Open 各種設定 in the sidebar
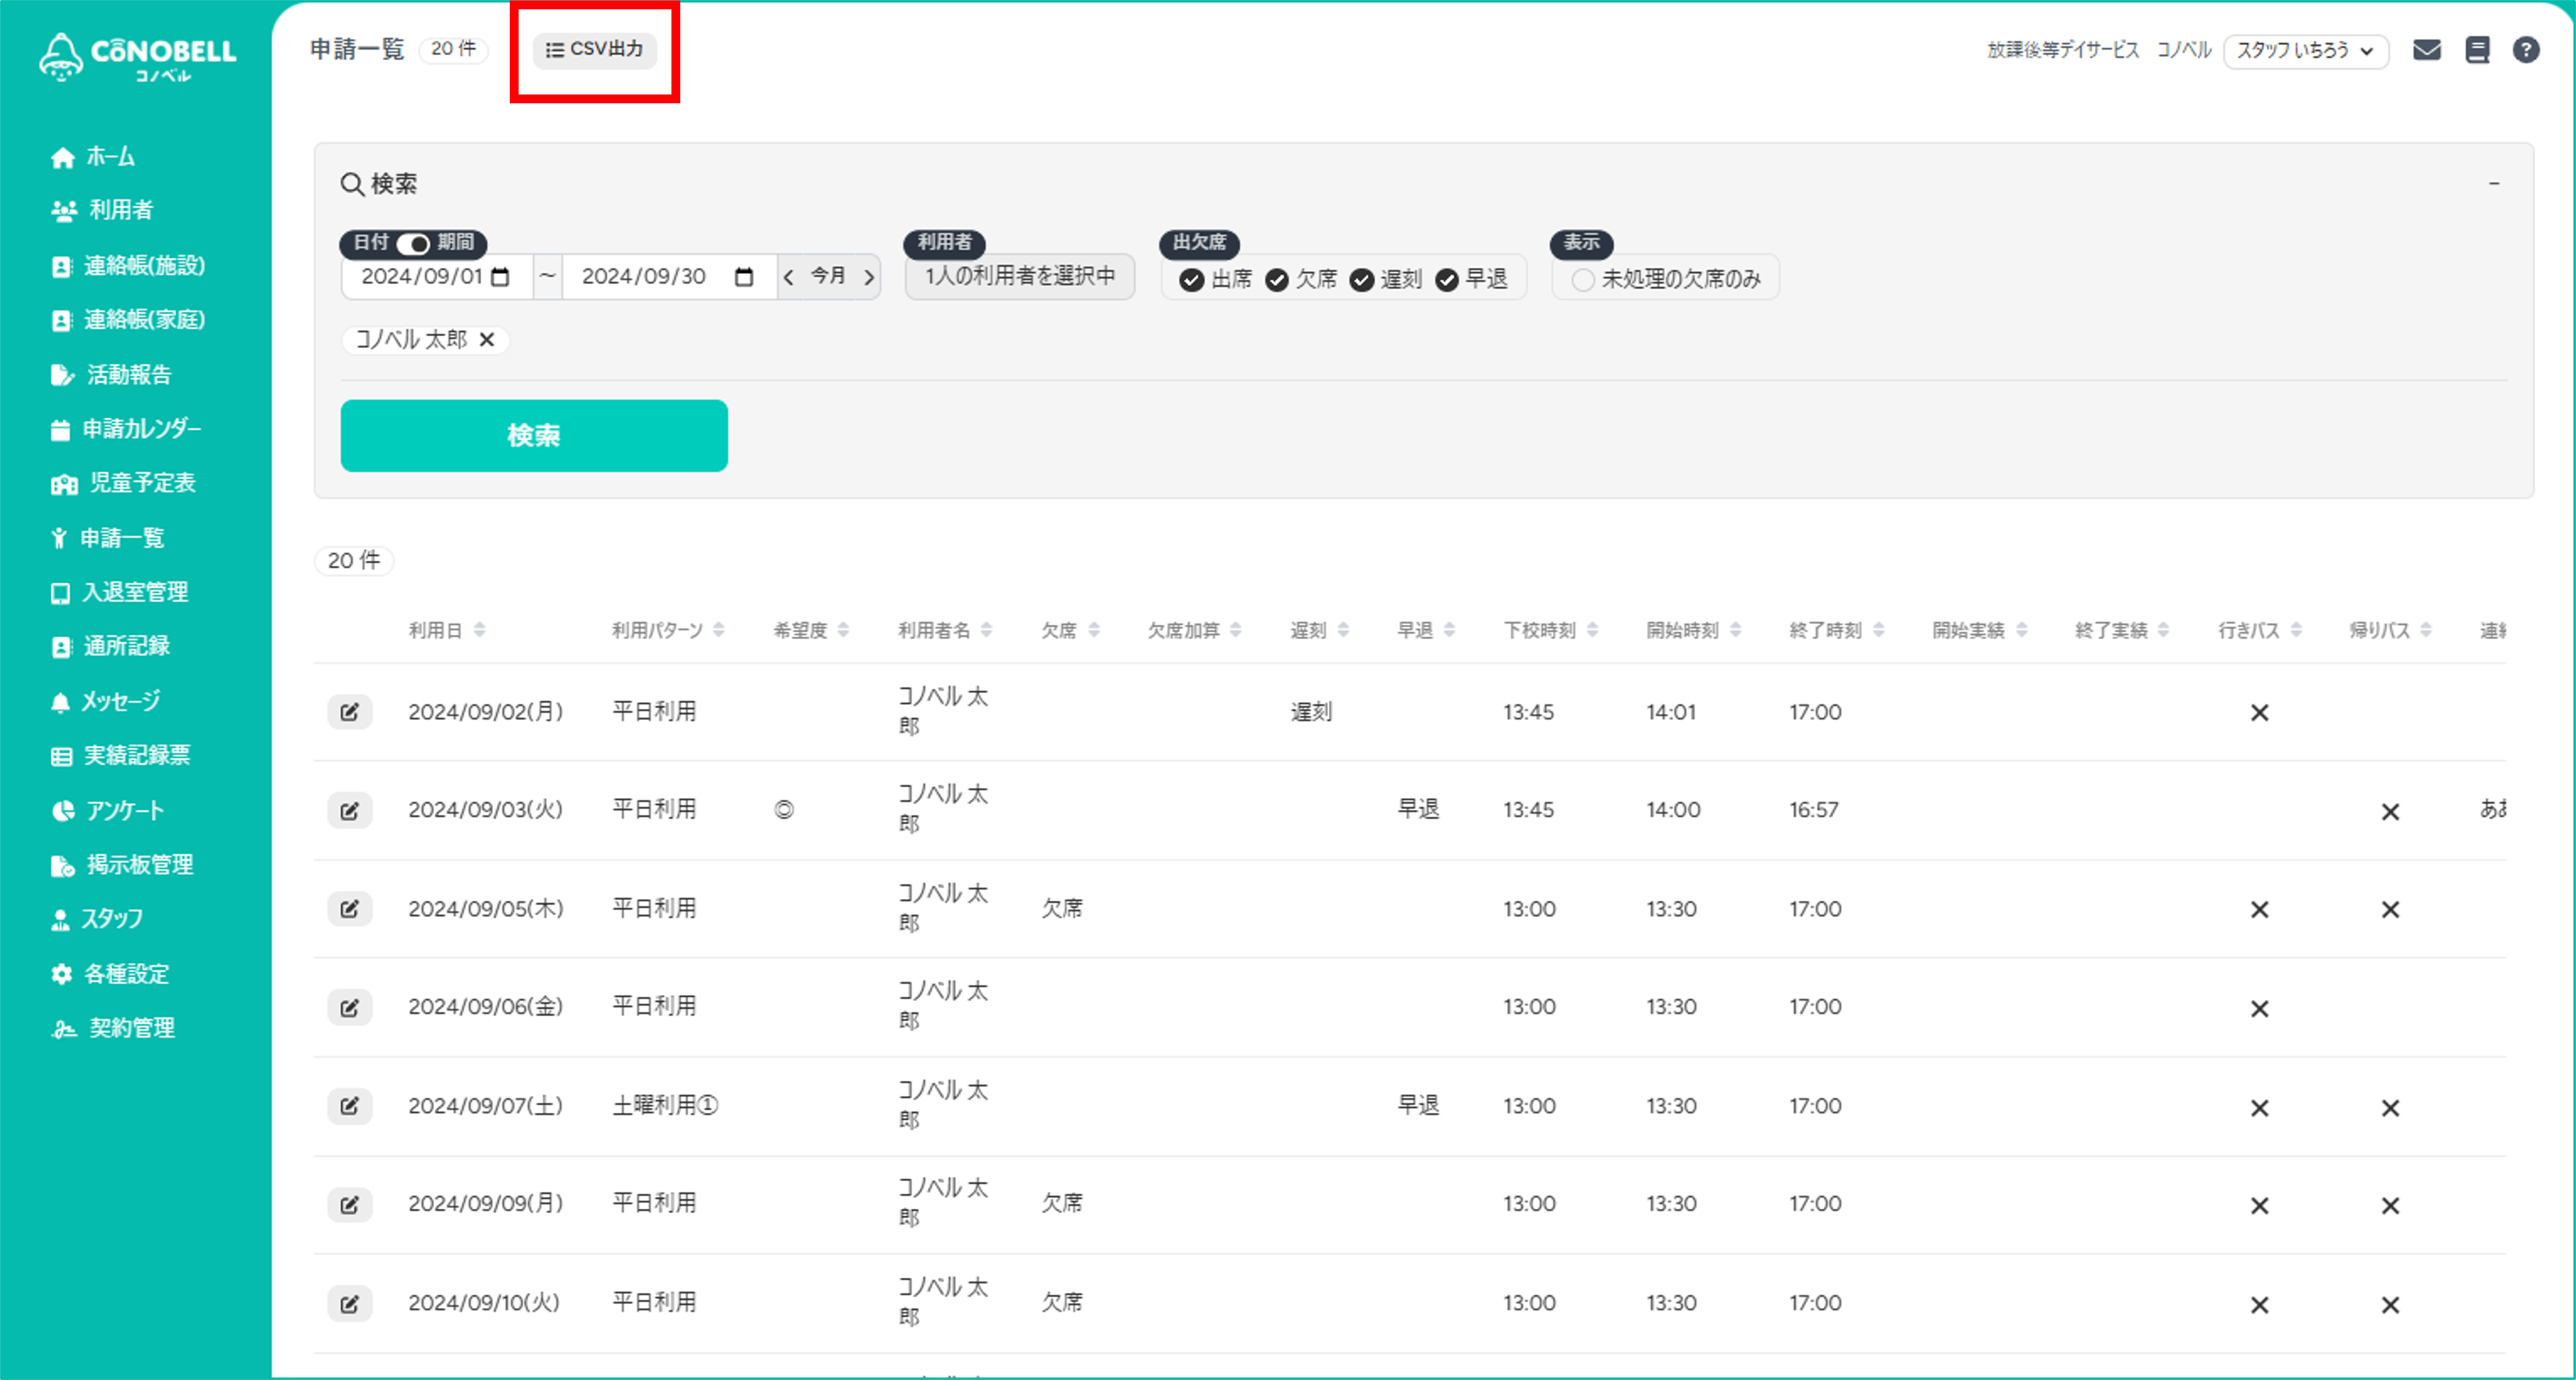This screenshot has width=2576, height=1380. pos(110,974)
